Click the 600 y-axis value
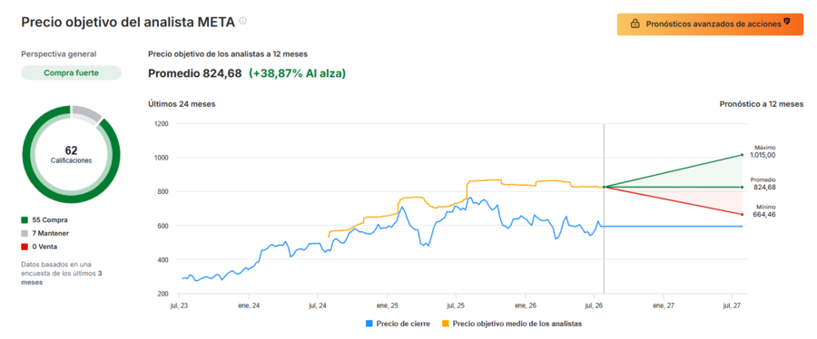The image size is (817, 339). click(x=163, y=226)
